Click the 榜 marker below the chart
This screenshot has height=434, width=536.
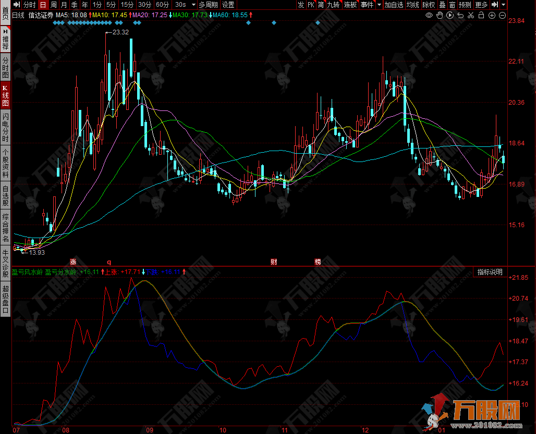click(x=318, y=262)
